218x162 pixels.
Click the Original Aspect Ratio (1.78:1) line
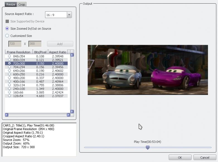click(23, 133)
